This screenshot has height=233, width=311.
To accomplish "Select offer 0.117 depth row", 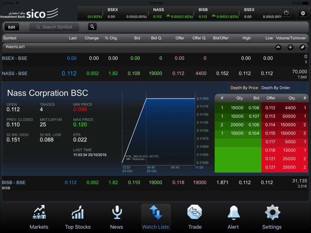I will [x=285, y=142].
